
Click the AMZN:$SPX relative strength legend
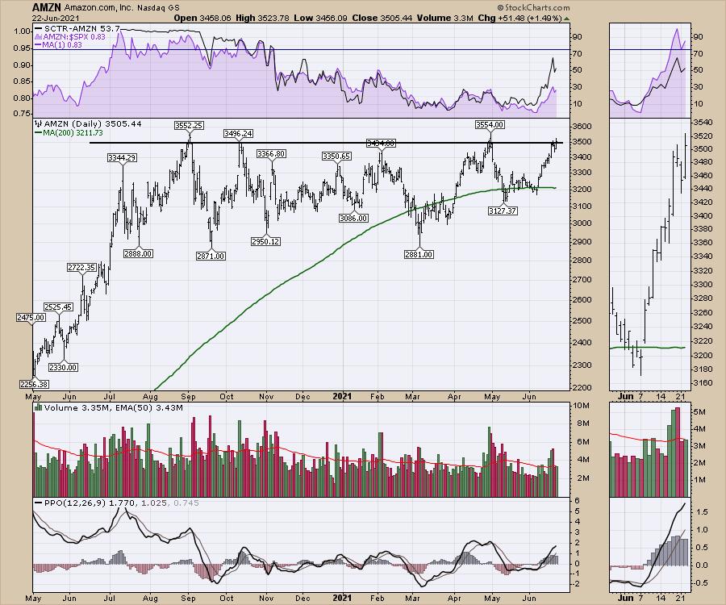coord(68,39)
